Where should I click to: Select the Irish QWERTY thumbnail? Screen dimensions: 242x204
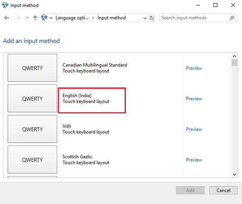pyautogui.click(x=32, y=129)
